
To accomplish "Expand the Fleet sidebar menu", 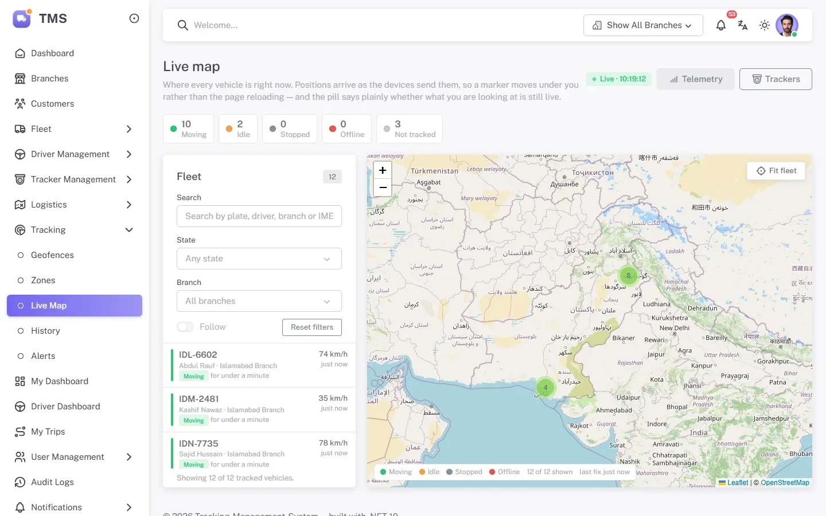I will 75,129.
